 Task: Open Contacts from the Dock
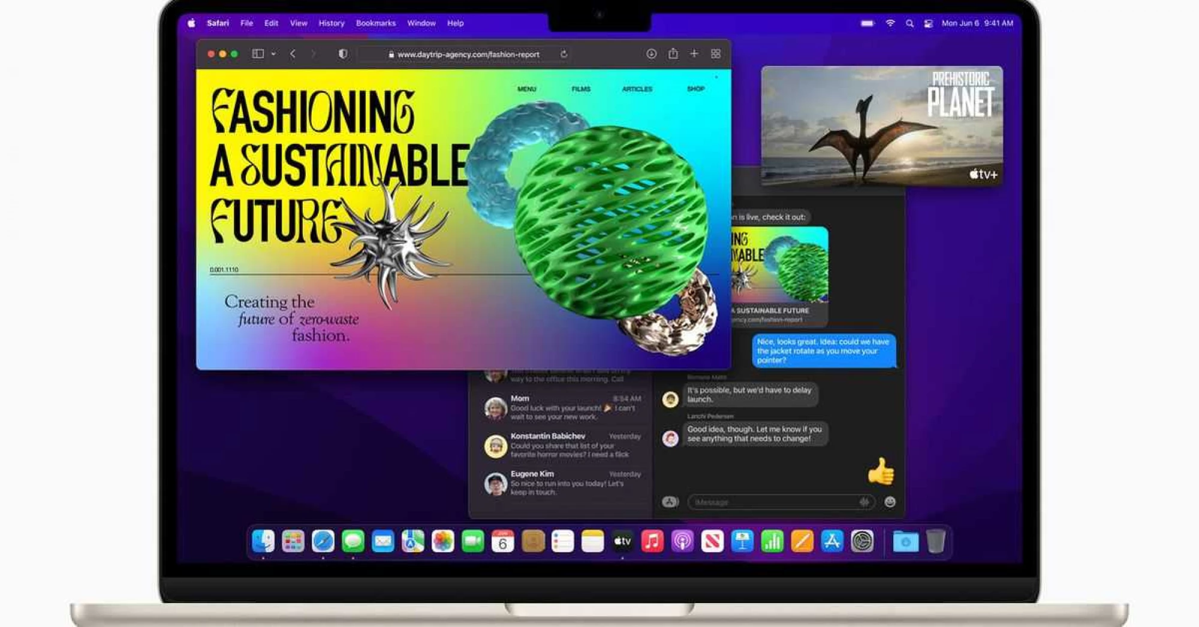pos(533,541)
